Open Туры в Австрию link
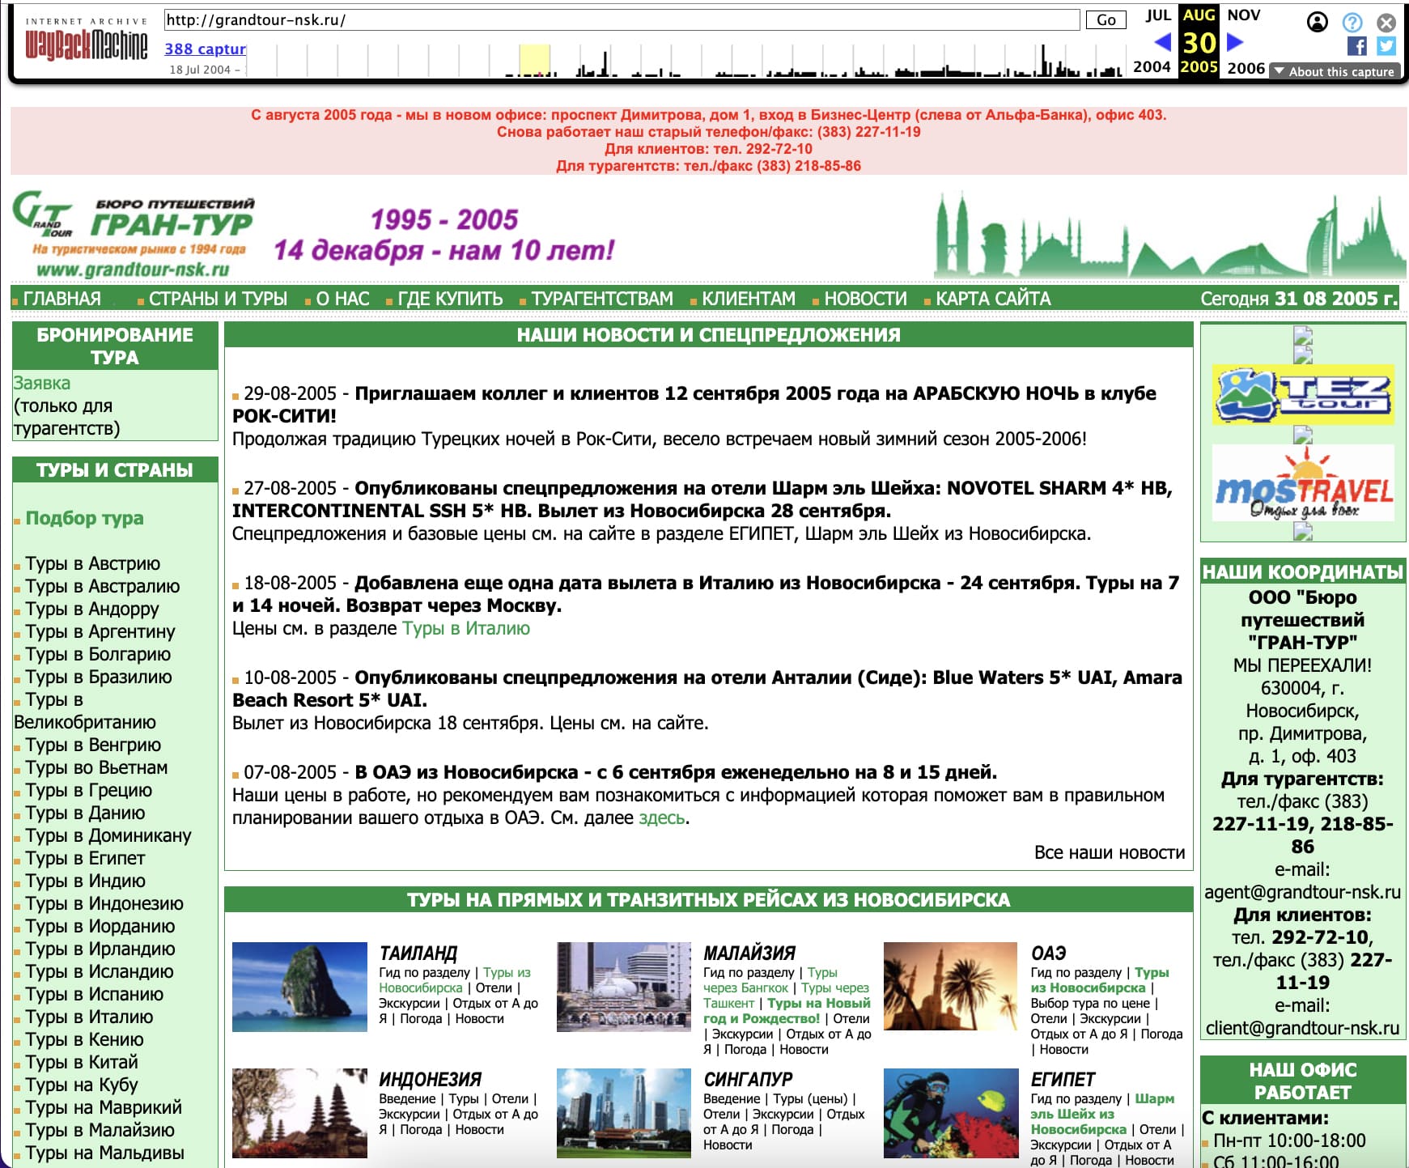The image size is (1409, 1168). (92, 563)
